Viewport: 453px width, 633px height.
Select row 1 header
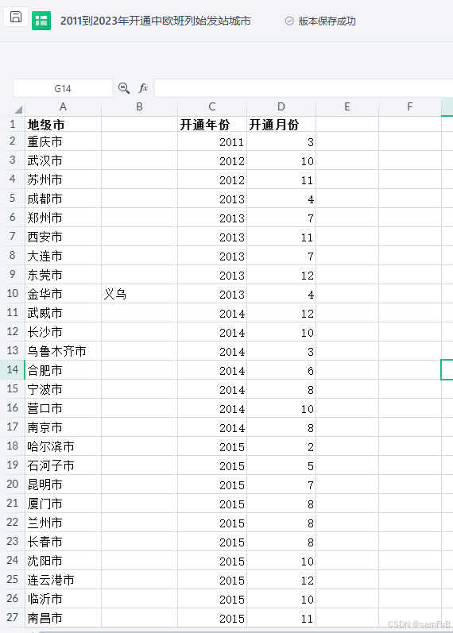pos(13,124)
